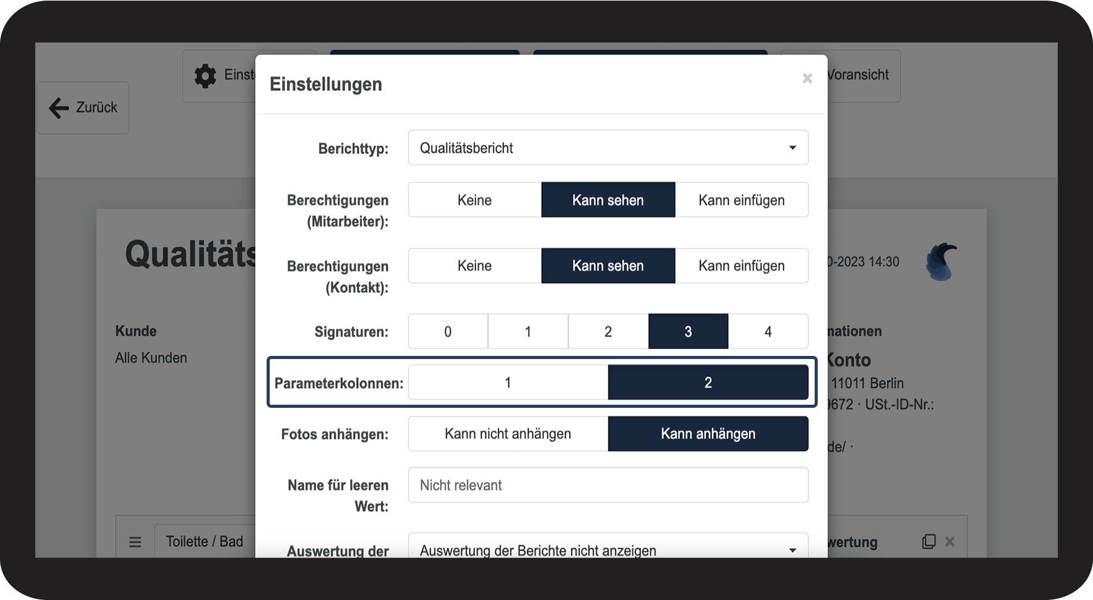Image resolution: width=1093 pixels, height=600 pixels.
Task: Remove section with the X icon
Action: coord(950,541)
